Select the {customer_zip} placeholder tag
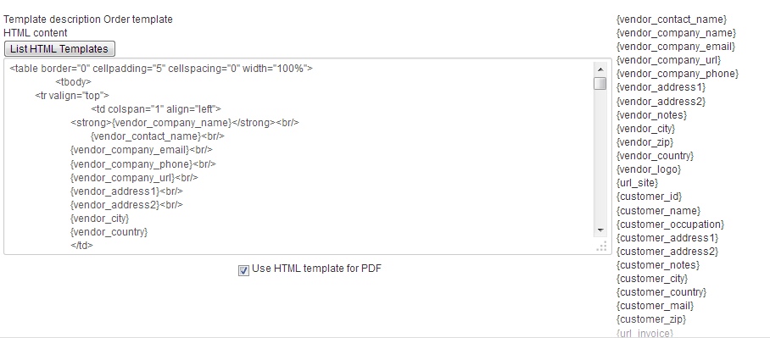This screenshot has height=338, width=770. click(651, 319)
